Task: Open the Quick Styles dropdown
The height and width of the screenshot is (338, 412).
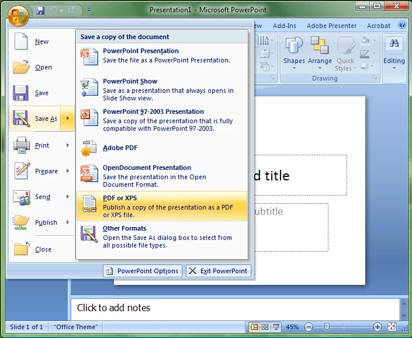Action: (345, 54)
